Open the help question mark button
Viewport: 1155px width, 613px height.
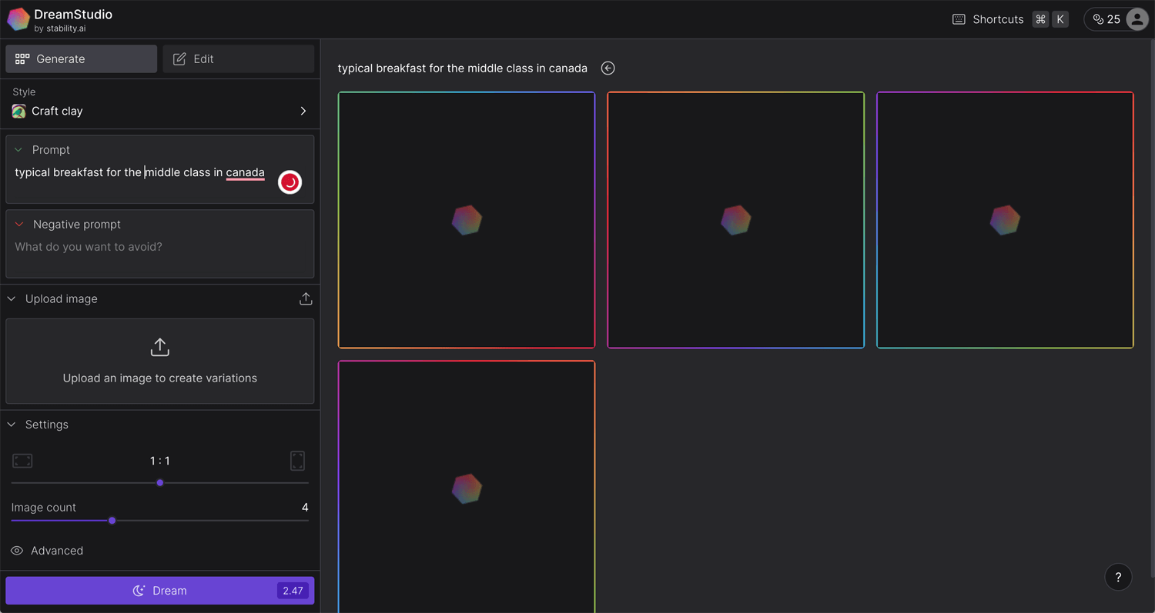1118,577
